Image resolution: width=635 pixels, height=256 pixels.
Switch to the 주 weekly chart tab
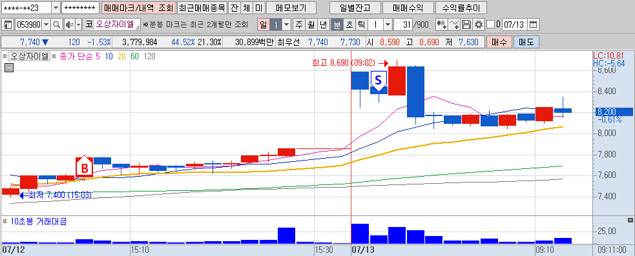point(299,25)
